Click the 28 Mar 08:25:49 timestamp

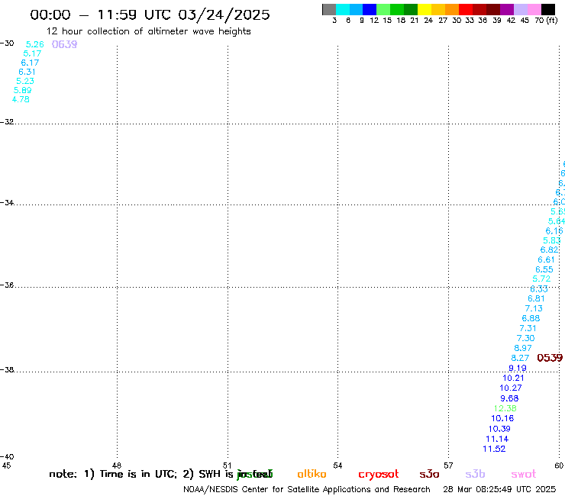499,490
